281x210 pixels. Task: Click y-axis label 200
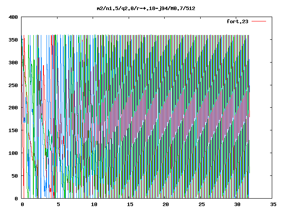coord(13,108)
